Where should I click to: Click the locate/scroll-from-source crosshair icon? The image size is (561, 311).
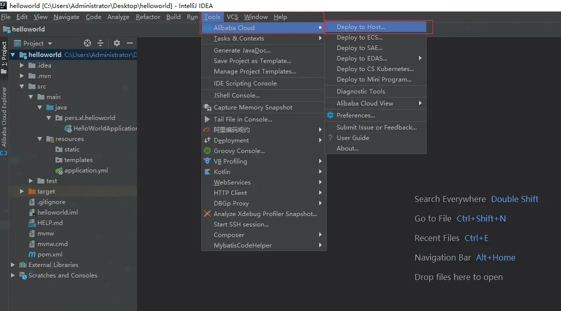coord(87,43)
